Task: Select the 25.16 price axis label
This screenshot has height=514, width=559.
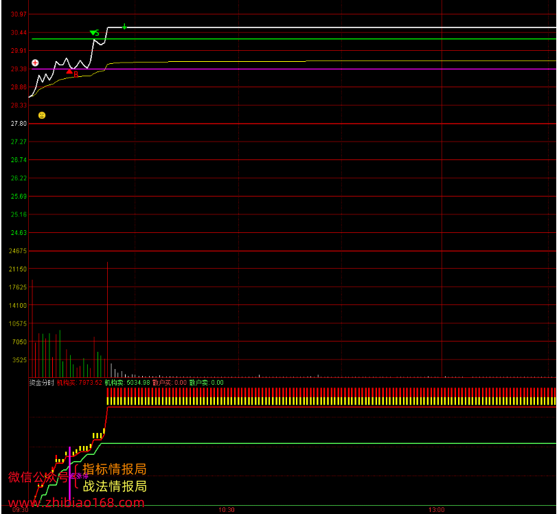Action: coord(19,214)
